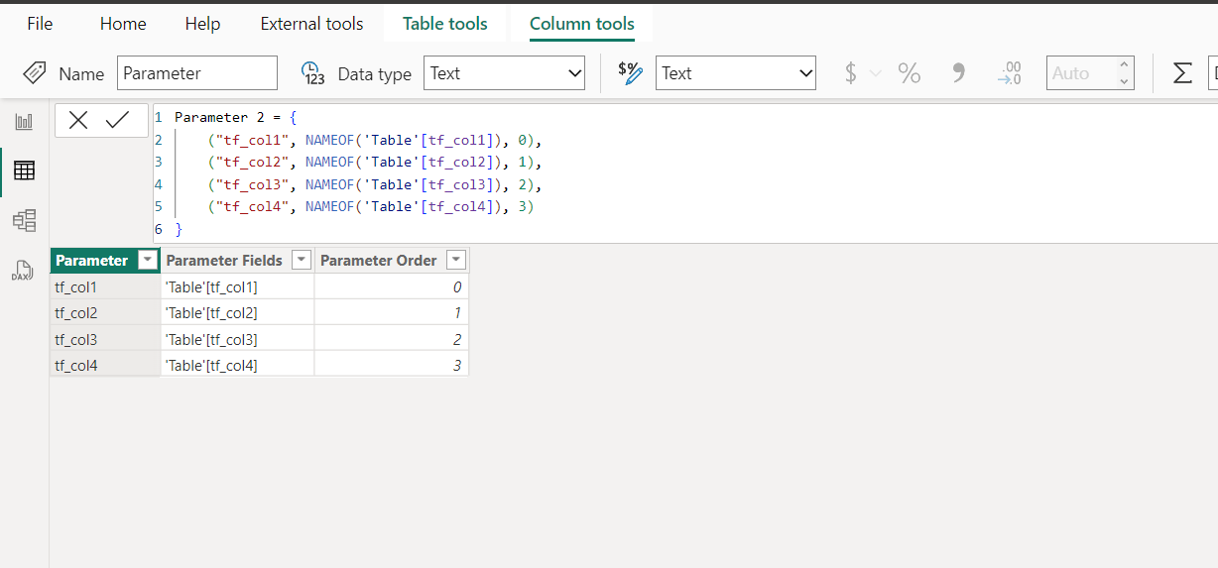Click the 'Table'[tf_col4] cell
Viewport: 1218px width, 568px height.
(x=238, y=365)
